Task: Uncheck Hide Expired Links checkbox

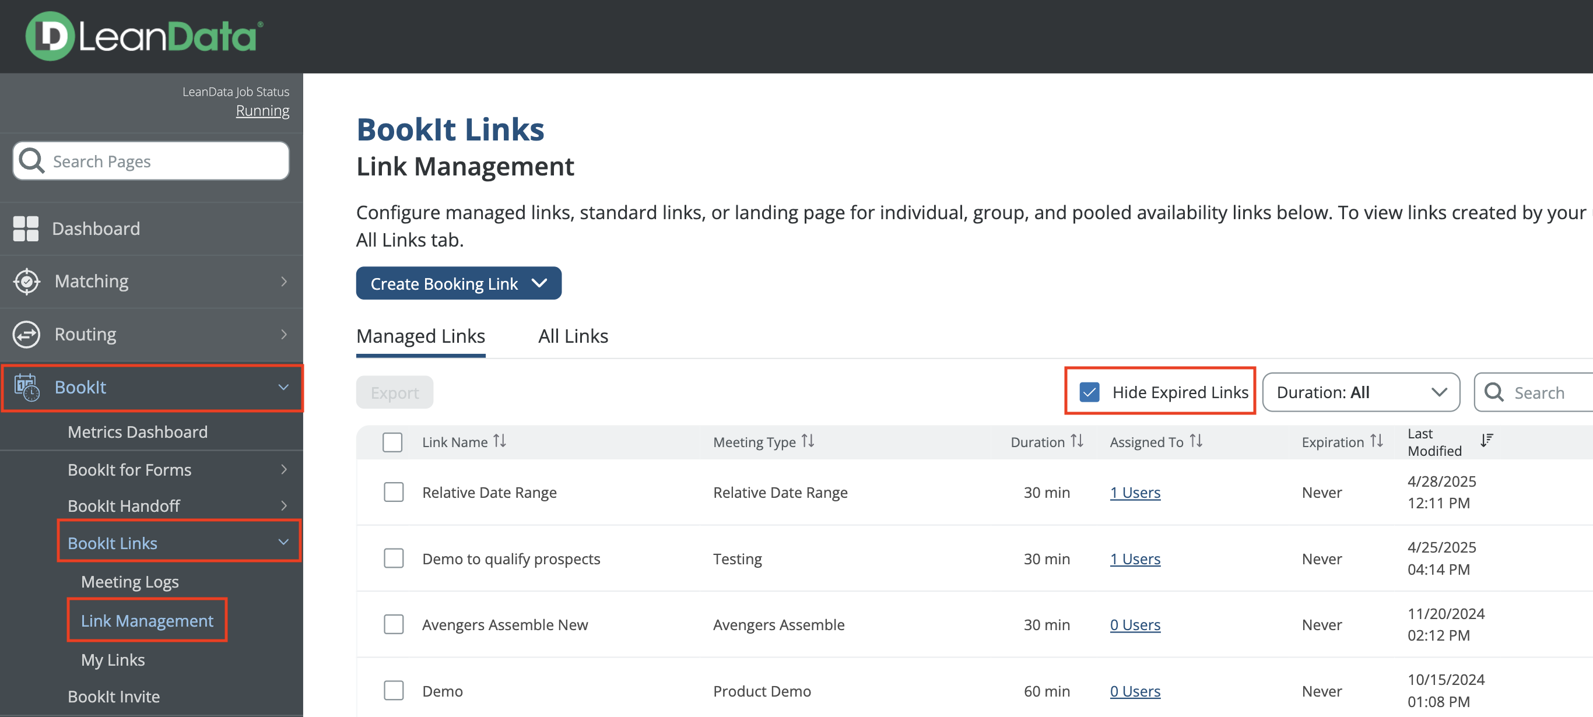Action: [x=1089, y=392]
